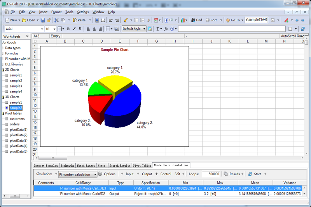Copy selection with copy icon
This screenshot has width=311, height=207.
point(63,20)
